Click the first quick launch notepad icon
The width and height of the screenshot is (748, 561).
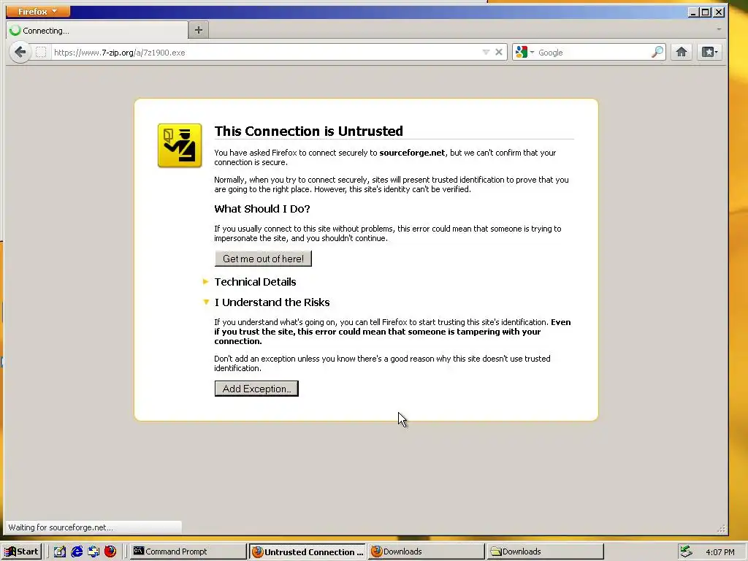pos(60,552)
